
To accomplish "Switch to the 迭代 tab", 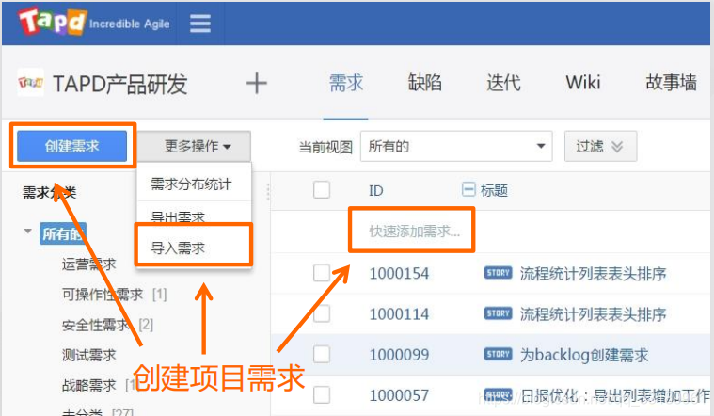I will coord(503,83).
